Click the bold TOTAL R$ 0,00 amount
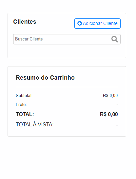Image resolution: width=136 pixels, height=179 pixels. coord(109,114)
